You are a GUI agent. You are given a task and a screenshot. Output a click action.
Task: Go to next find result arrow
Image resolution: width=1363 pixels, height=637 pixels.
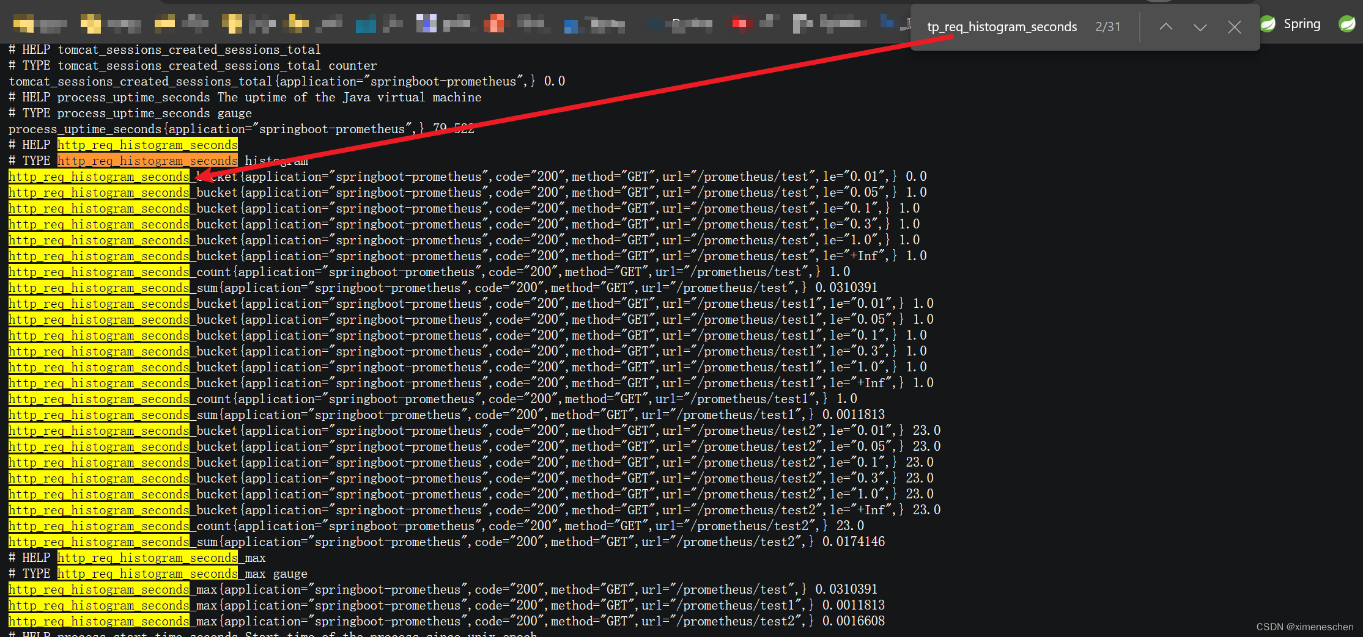click(x=1200, y=27)
